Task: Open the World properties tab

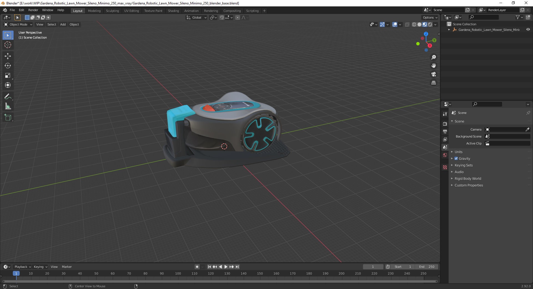Action: tap(445, 155)
